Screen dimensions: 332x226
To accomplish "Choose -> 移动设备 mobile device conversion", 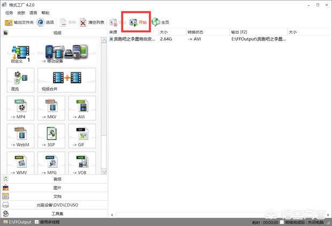I will [x=66, y=52].
